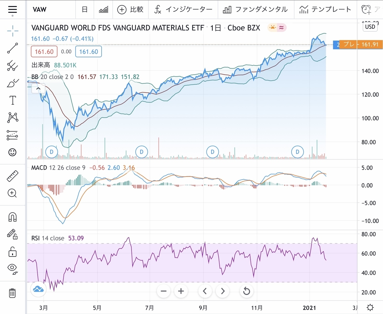Select the XABCD pattern tool
Image resolution: width=383 pixels, height=314 pixels.
(12, 118)
